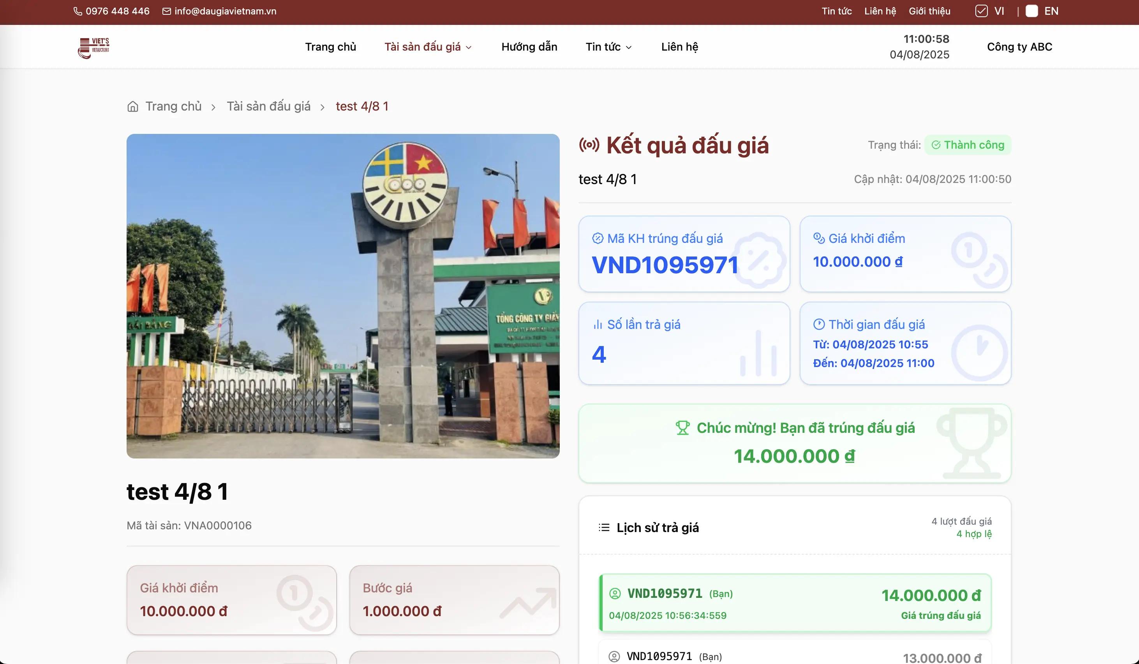Open the Công ty ABC account menu

point(1020,47)
